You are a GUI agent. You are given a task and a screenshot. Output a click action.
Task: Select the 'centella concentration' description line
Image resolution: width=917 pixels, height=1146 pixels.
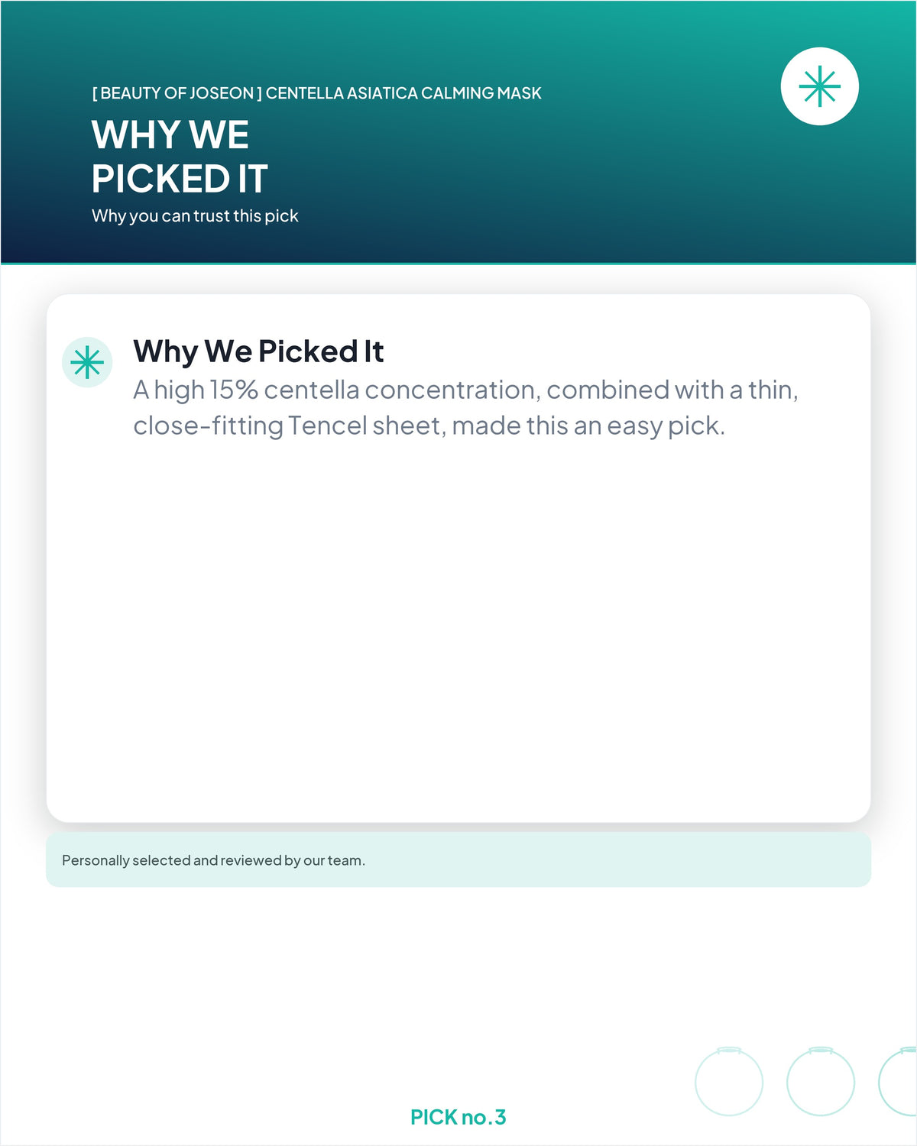tap(465, 390)
